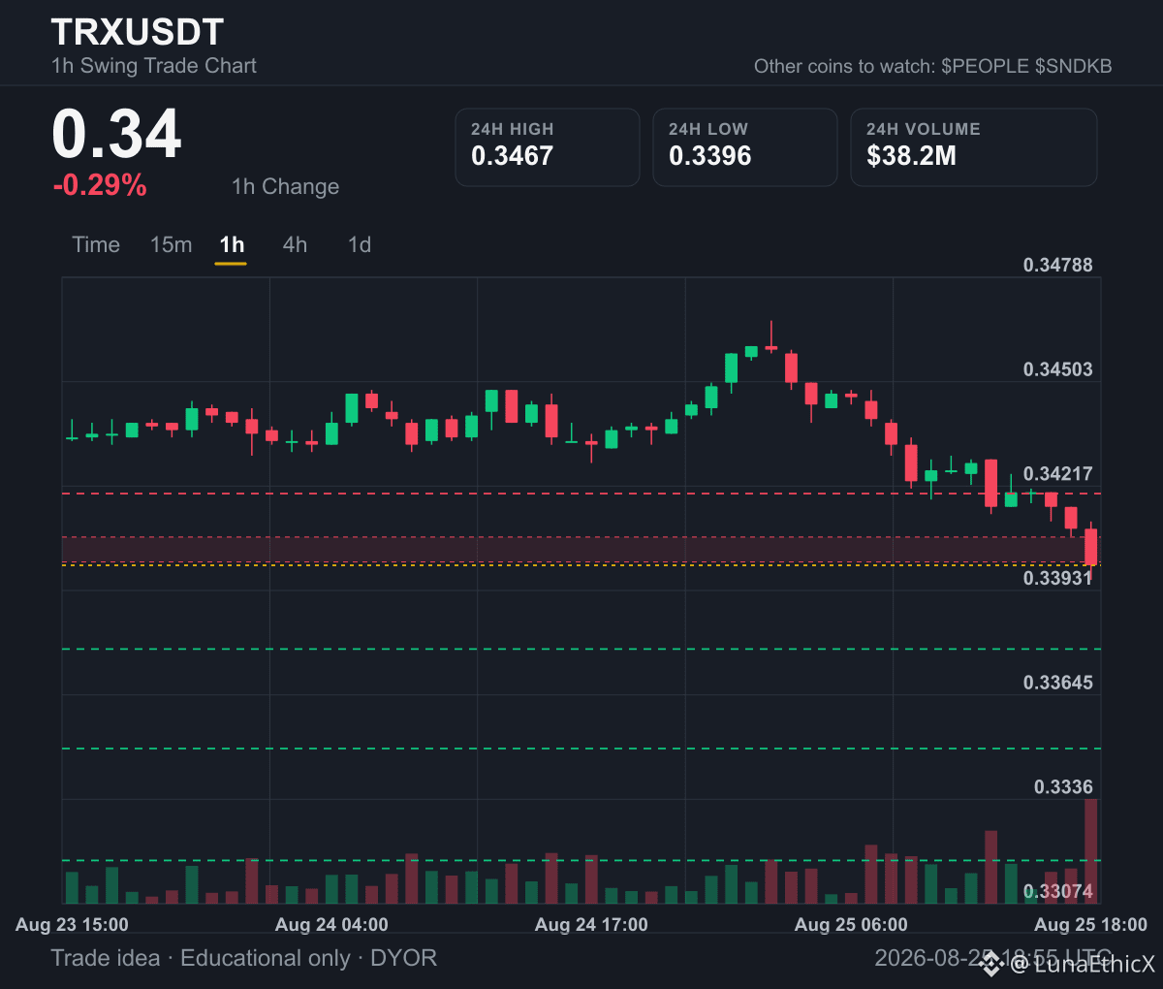Open the 24H VOLUME $38.2M card
This screenshot has height=989, width=1163.
tap(974, 147)
